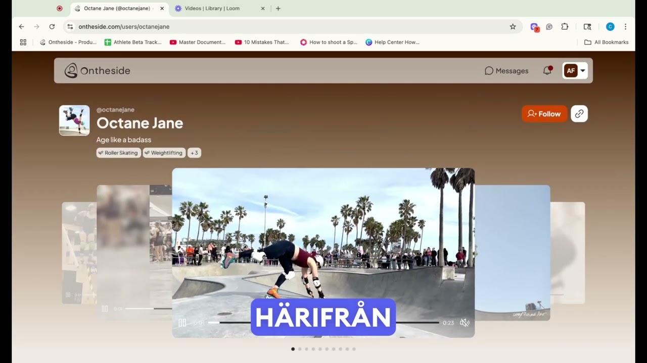
Task: Click the Ontheside logo in header
Action: tap(98, 71)
